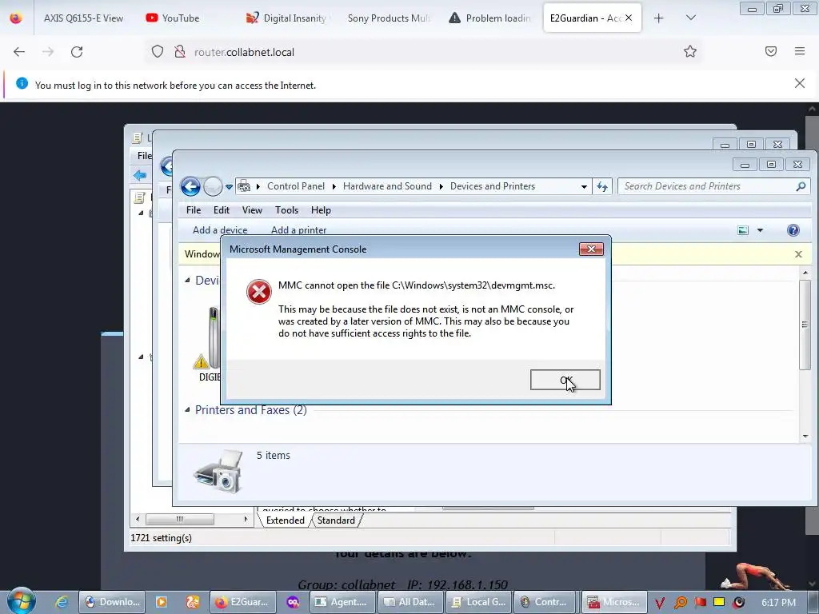Click the back arrow in Group Policy toolbar
819x614 pixels.
coord(139,175)
